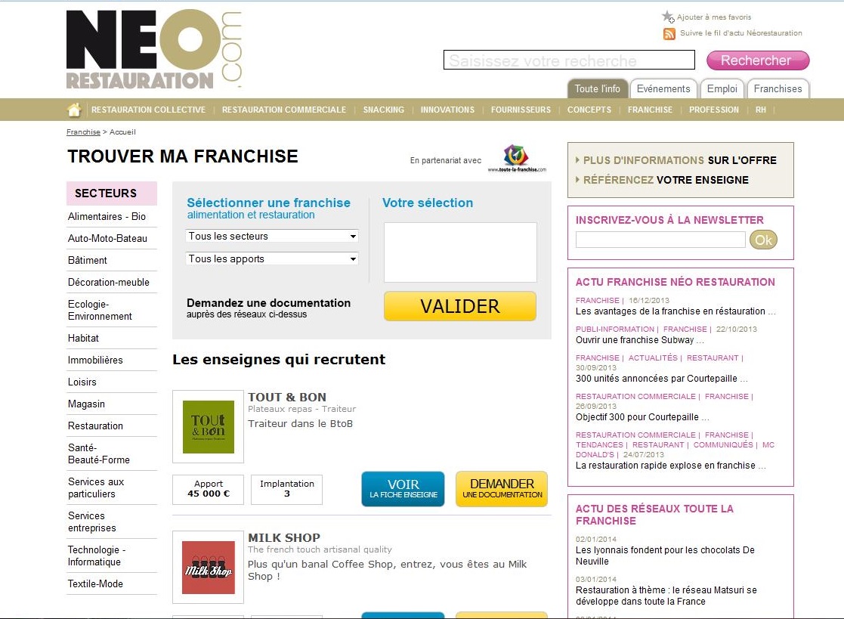Click the Néo Restauration site logo
Viewport: 844px width, 619px height.
click(x=153, y=50)
